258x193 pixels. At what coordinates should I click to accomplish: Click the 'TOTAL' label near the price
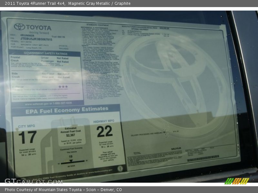[x=137, y=153]
